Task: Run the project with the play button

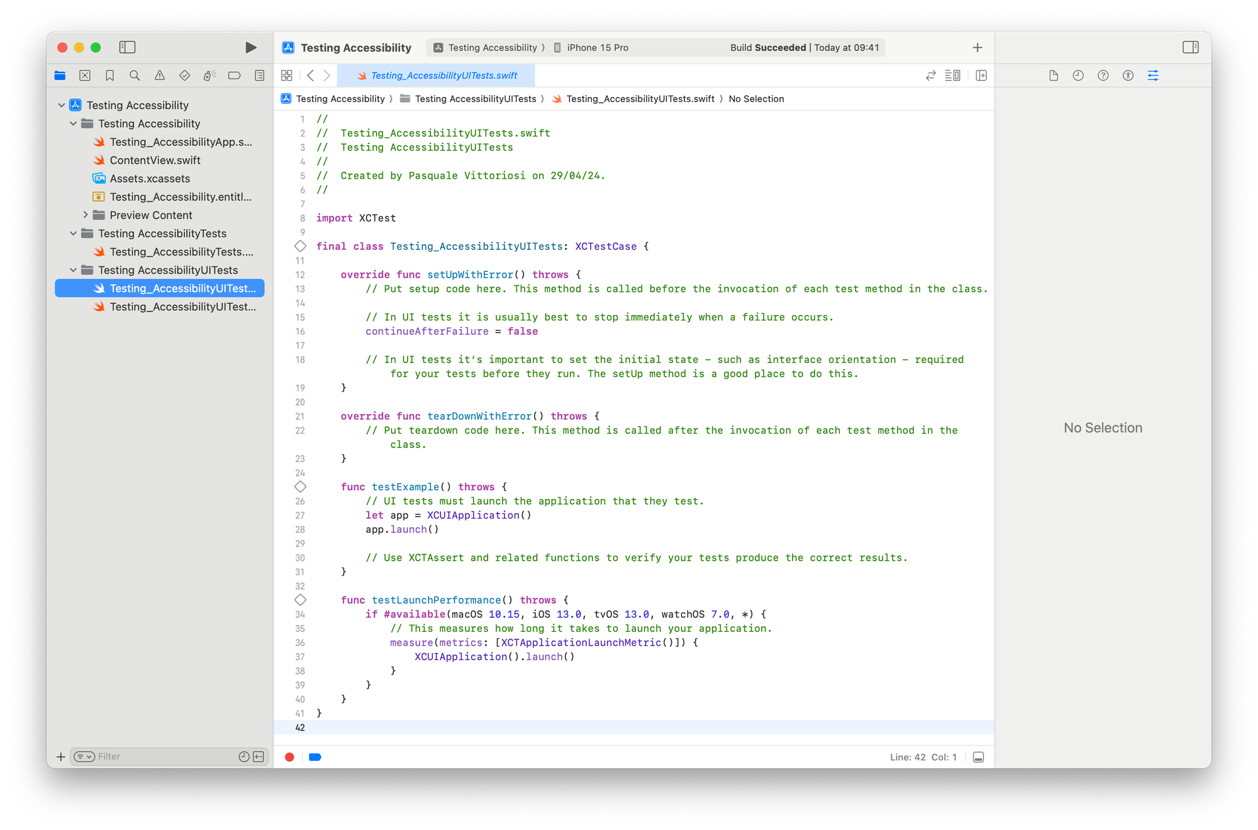Action: (250, 47)
